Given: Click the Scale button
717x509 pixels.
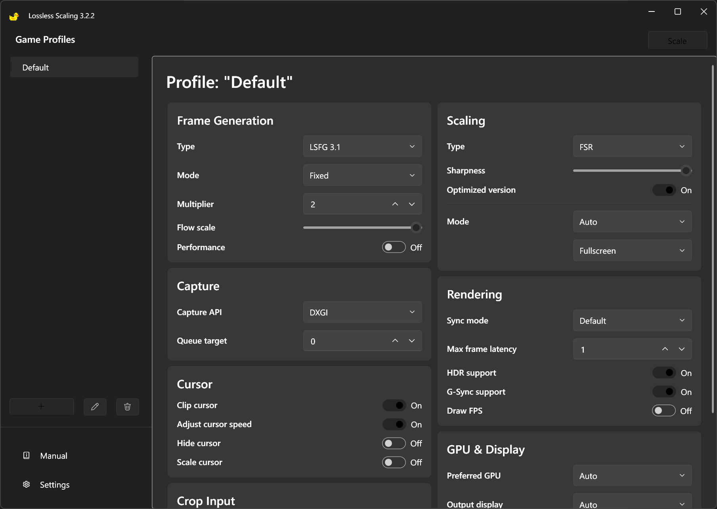Looking at the screenshot, I should 677,41.
